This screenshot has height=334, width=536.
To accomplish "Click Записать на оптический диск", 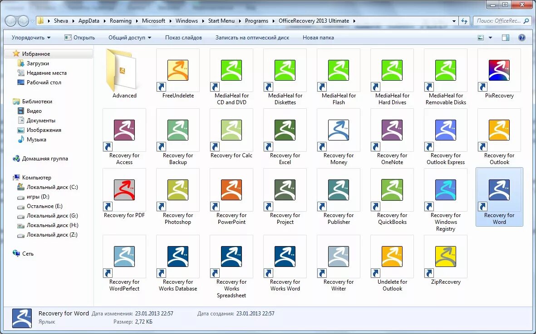I will click(x=252, y=38).
